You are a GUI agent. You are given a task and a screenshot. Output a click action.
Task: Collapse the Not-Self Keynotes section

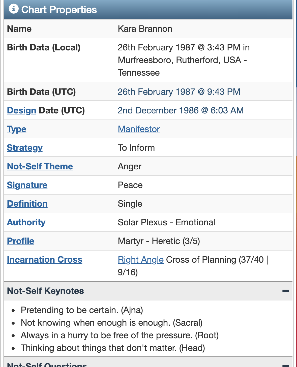point(286,291)
